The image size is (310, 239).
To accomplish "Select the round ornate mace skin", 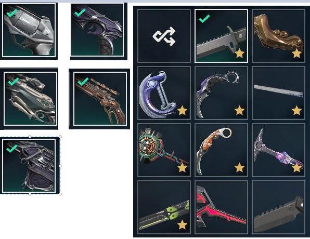I will point(164,150).
